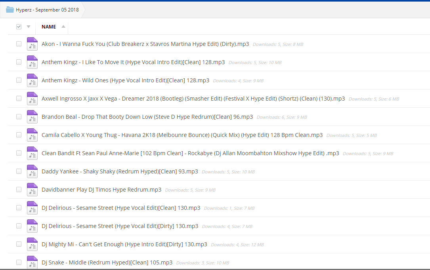Screen dimensions: 430x270
Task: Sort by the NAME column header
Action: coord(48,27)
